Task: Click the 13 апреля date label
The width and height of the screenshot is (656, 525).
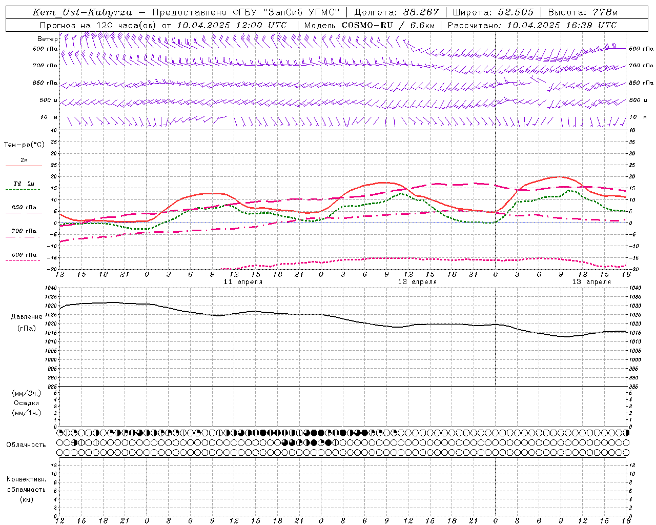Action: point(591,282)
